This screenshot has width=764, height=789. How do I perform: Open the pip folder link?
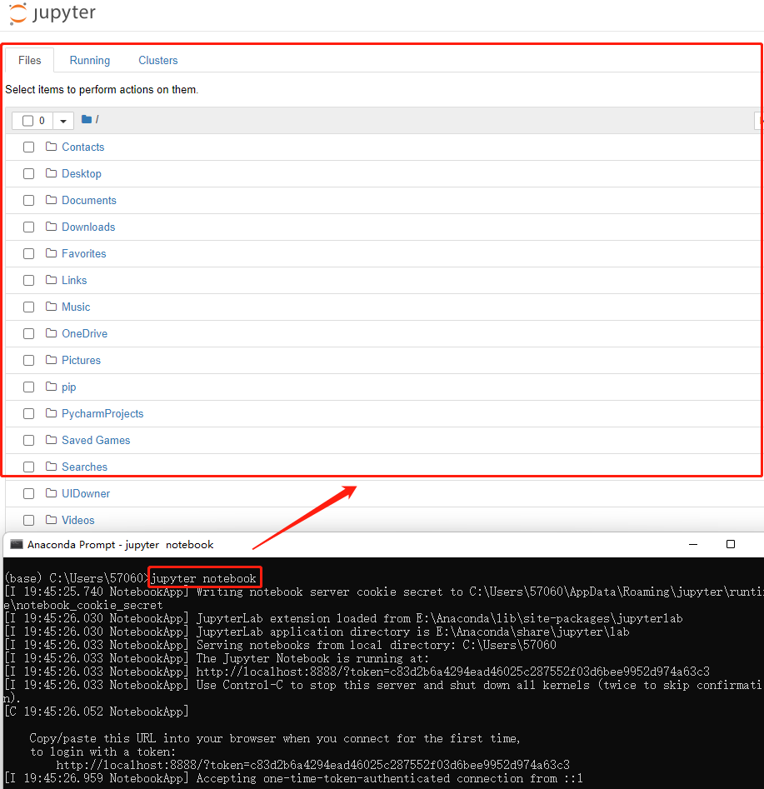coord(69,387)
